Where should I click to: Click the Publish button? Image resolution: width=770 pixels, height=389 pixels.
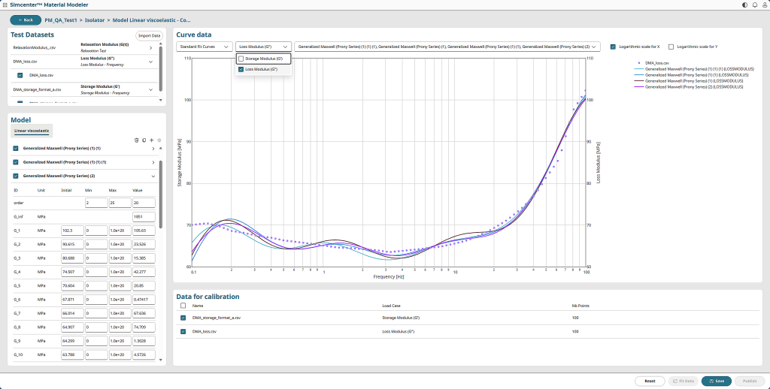[x=750, y=381]
